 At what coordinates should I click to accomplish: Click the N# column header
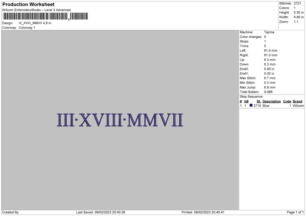246,101
